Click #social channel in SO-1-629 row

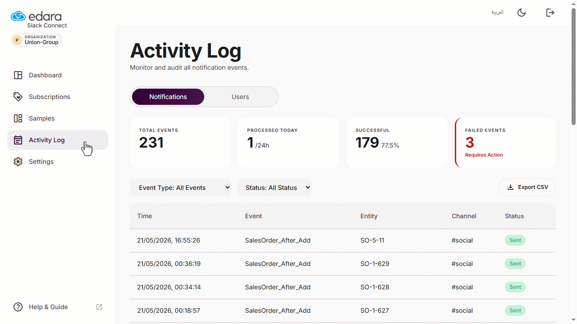[x=462, y=264]
